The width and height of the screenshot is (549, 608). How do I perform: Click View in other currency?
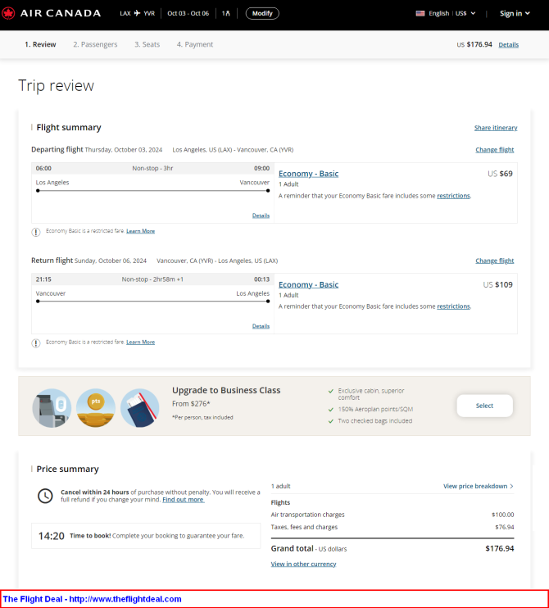(303, 564)
